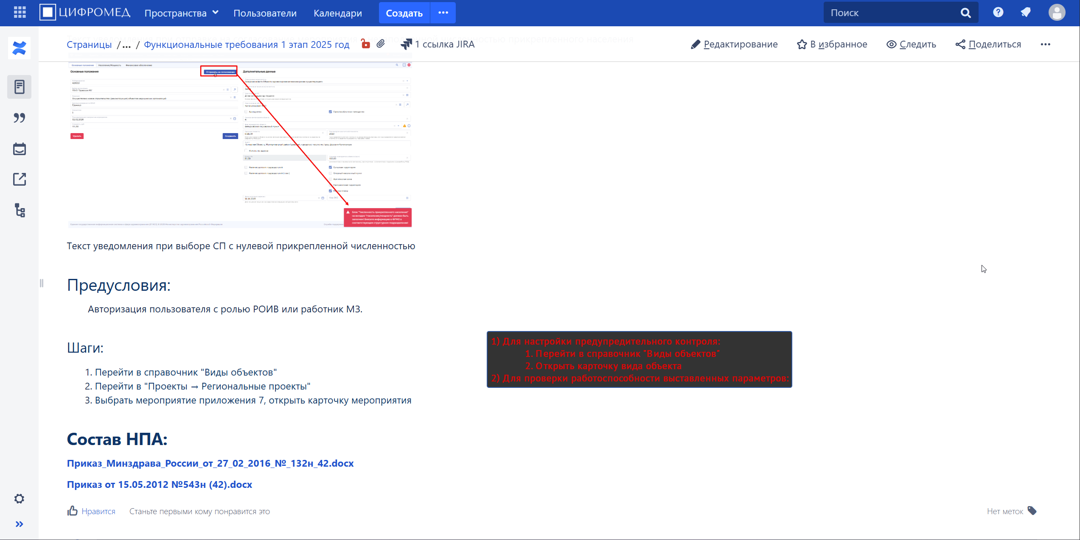Screen dimensions: 1080x540
Task: Open the app switcher grid icon
Action: (20, 13)
